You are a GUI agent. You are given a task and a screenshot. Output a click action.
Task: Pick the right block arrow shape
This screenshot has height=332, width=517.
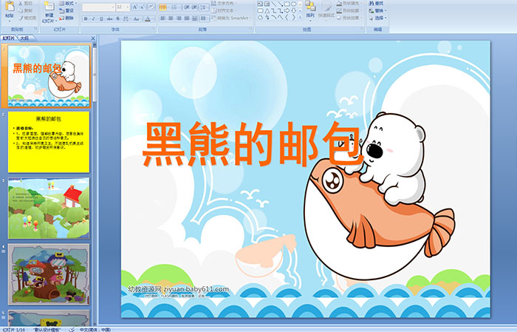click(x=287, y=10)
